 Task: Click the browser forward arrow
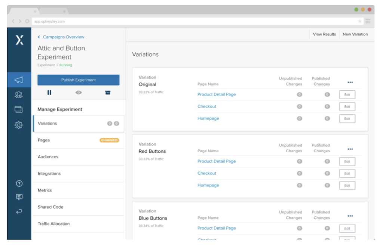tap(20, 21)
